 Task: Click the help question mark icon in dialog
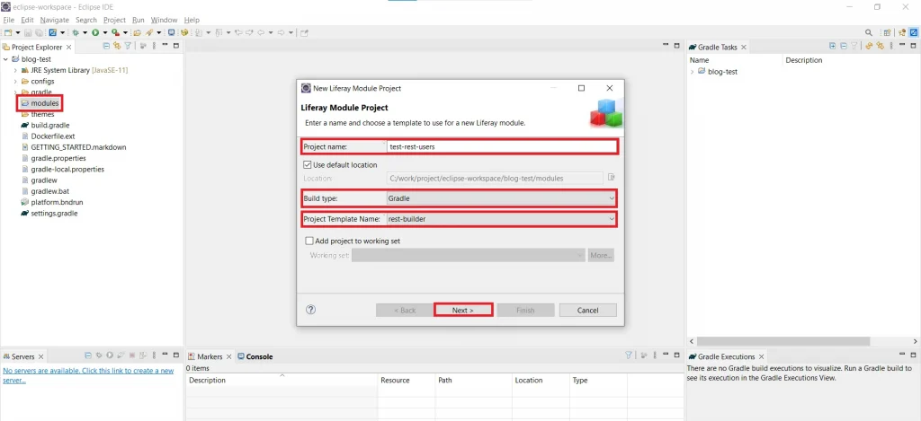pos(310,310)
